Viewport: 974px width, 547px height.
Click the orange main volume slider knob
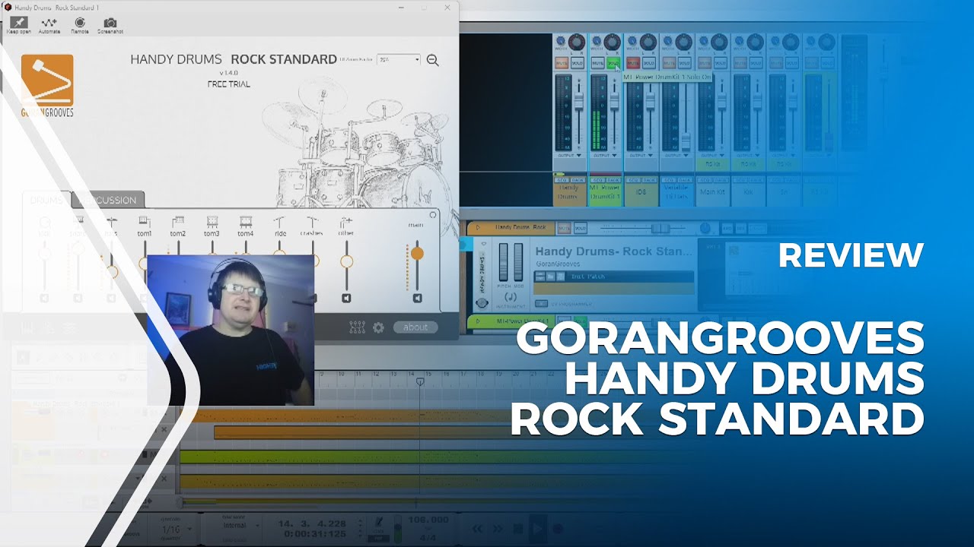point(417,254)
